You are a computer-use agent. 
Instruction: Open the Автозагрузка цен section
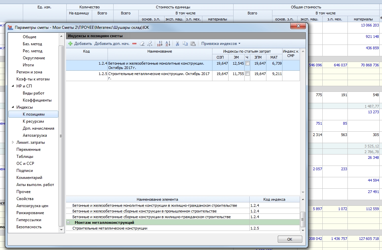[x=33, y=206]
